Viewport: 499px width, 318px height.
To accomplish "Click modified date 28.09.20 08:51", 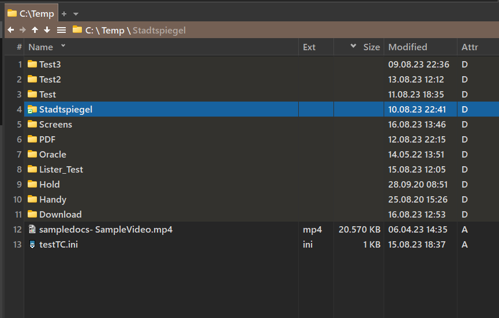I will [x=418, y=184].
